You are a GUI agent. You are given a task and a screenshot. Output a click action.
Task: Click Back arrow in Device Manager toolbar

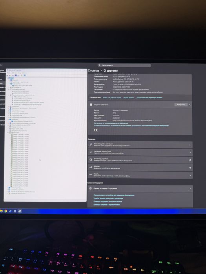point(7,76)
